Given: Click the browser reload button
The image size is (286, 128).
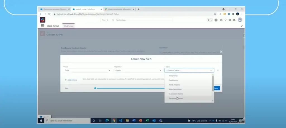Looking at the screenshot, I should click(49, 14).
